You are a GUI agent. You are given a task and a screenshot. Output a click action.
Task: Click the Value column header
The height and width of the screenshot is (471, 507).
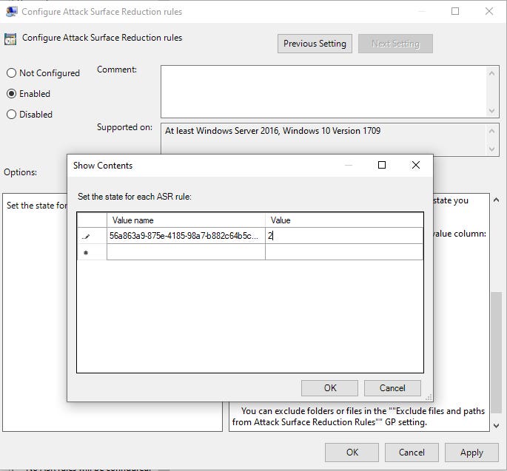343,220
